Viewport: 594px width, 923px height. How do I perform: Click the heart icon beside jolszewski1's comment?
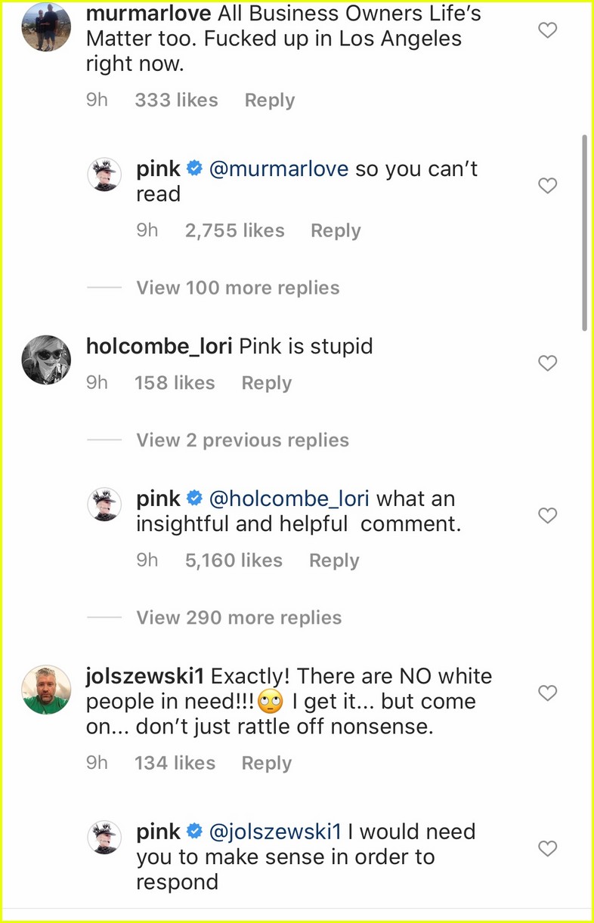(x=547, y=693)
